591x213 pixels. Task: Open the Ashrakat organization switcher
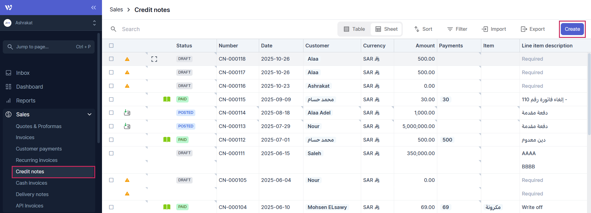[x=49, y=23]
